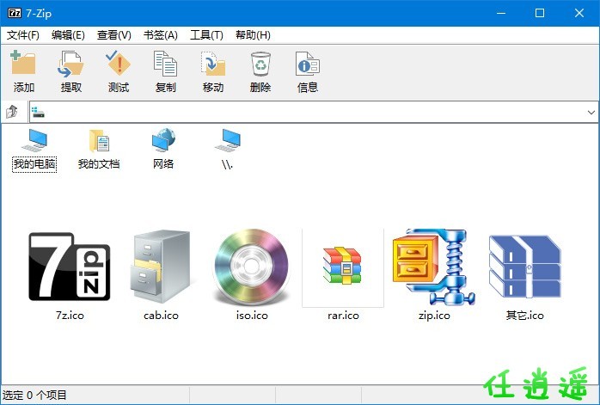600x405 pixels.
Task: Open the 文件(F) menu
Action: coord(23,35)
